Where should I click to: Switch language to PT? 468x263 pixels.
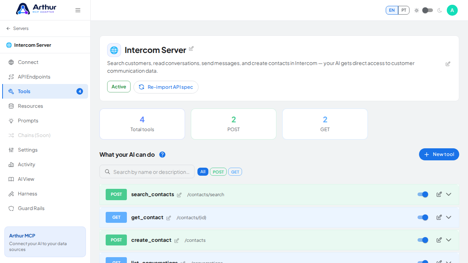(x=404, y=10)
